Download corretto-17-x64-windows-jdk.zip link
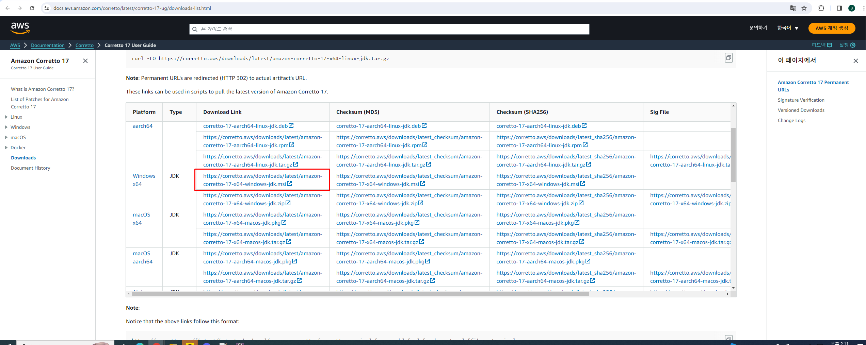866x345 pixels. coord(262,199)
